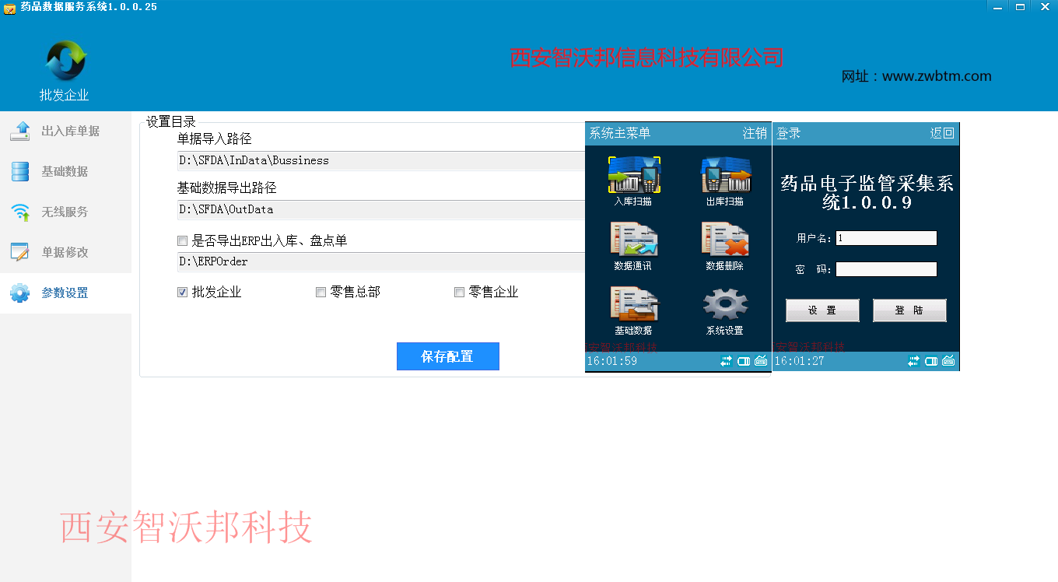Click the website text www.zwbtm.com
Viewport: 1058px width, 582px height.
pos(937,76)
